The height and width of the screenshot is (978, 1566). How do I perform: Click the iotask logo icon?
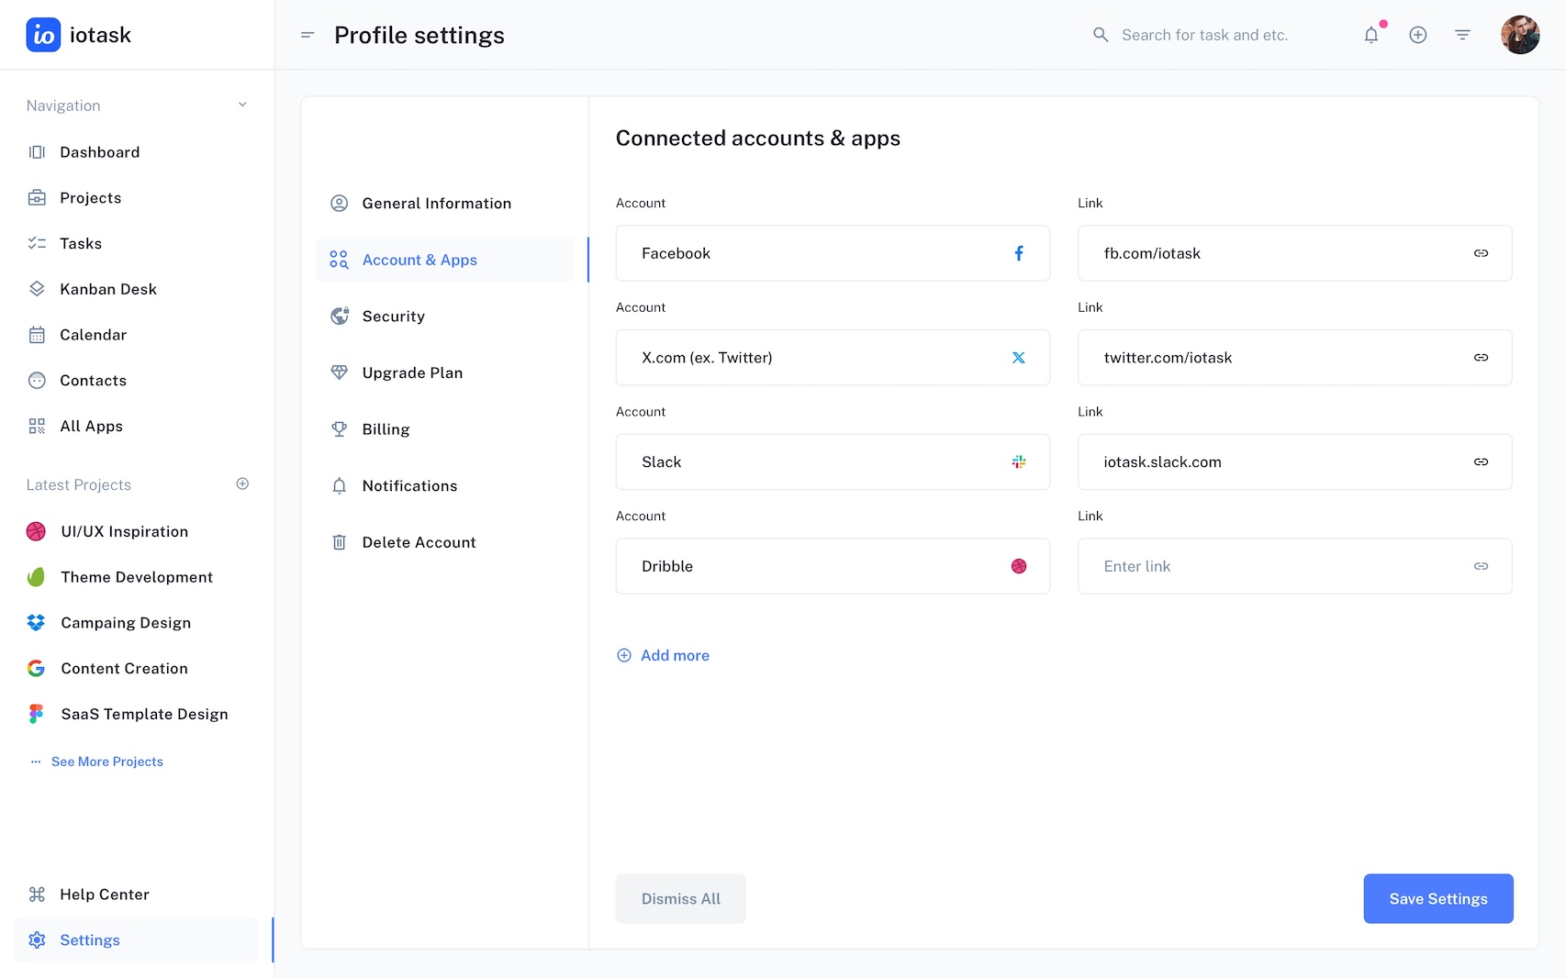click(x=43, y=35)
